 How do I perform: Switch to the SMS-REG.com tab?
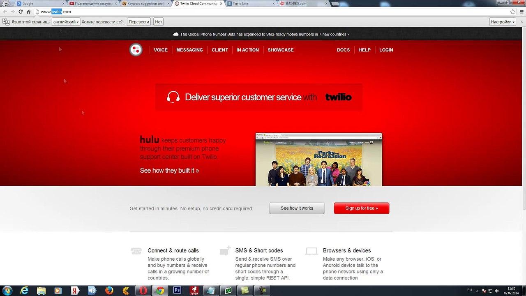click(303, 4)
